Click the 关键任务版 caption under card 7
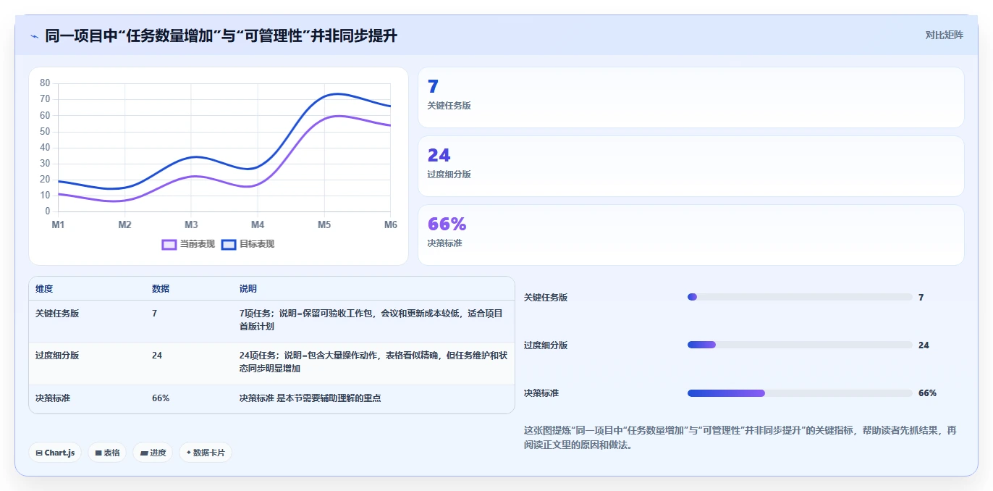 pyautogui.click(x=449, y=106)
